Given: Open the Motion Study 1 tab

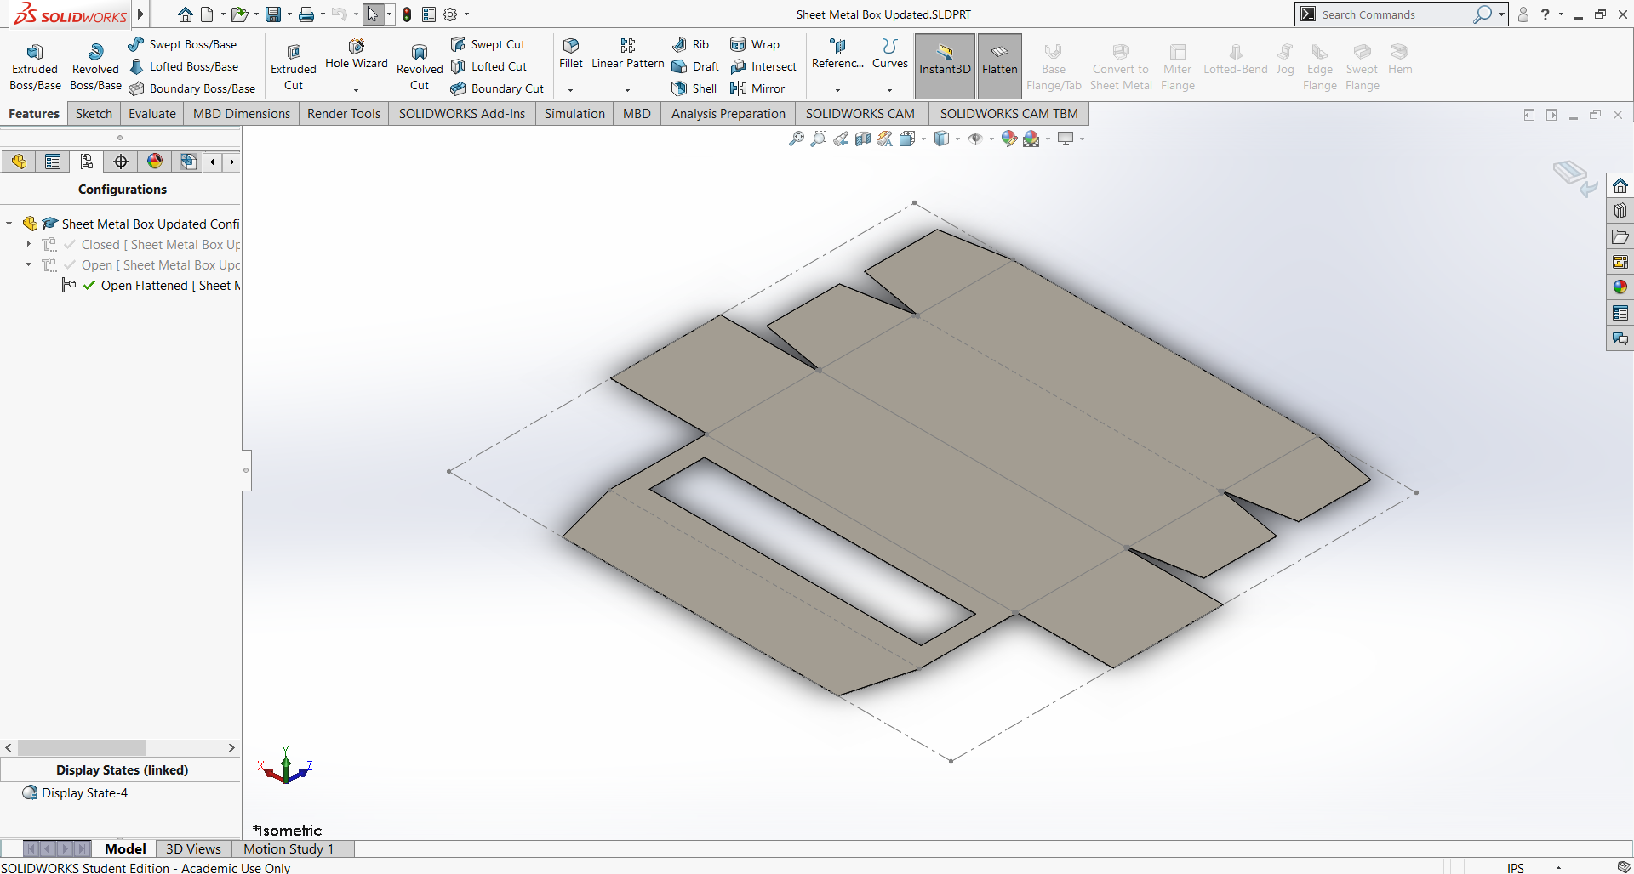Looking at the screenshot, I should 289,848.
